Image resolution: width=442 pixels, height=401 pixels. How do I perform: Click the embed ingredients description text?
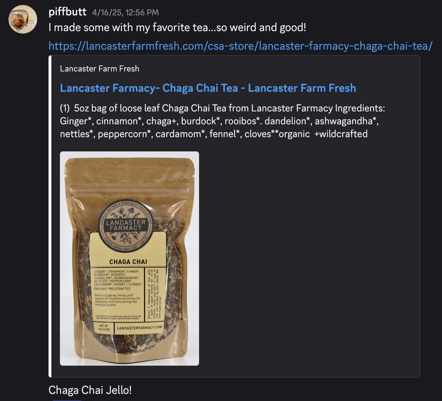click(x=222, y=121)
